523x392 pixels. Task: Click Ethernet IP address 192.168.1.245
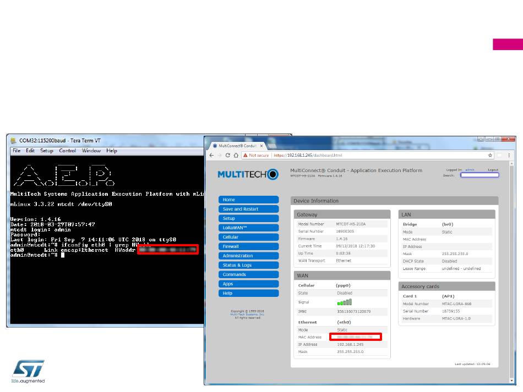[x=350, y=344]
